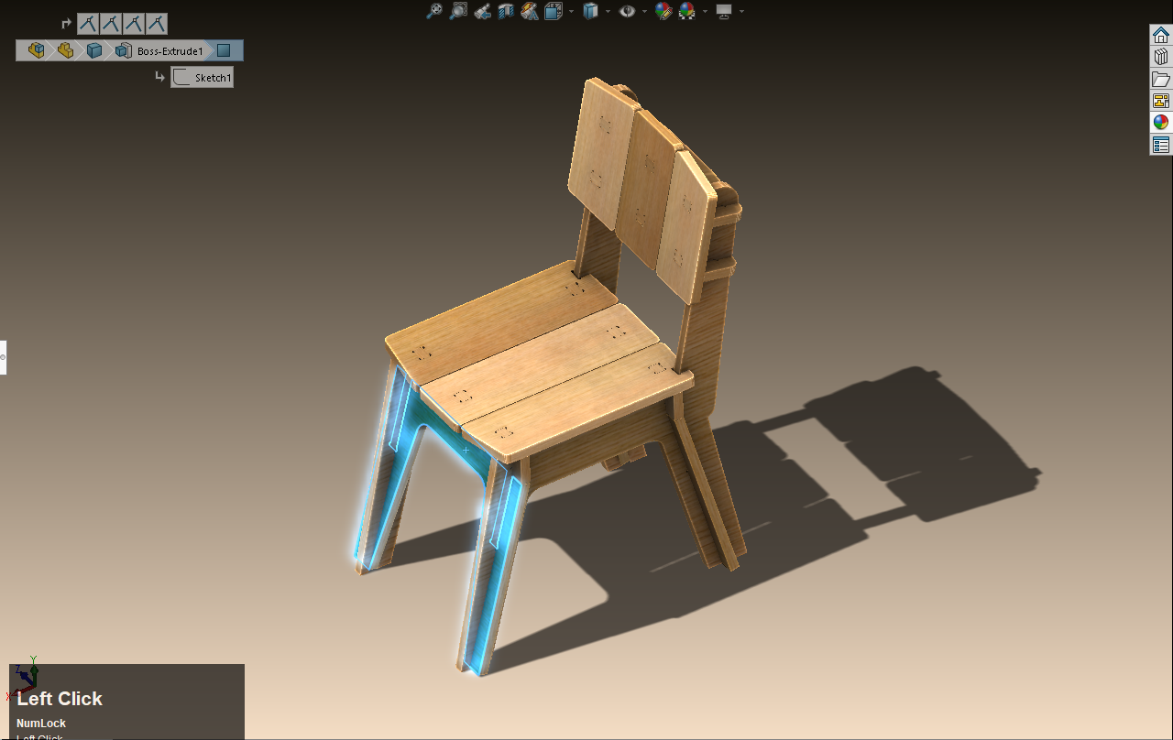Image resolution: width=1173 pixels, height=740 pixels.
Task: Open the Design Library task pane
Action: [1161, 57]
